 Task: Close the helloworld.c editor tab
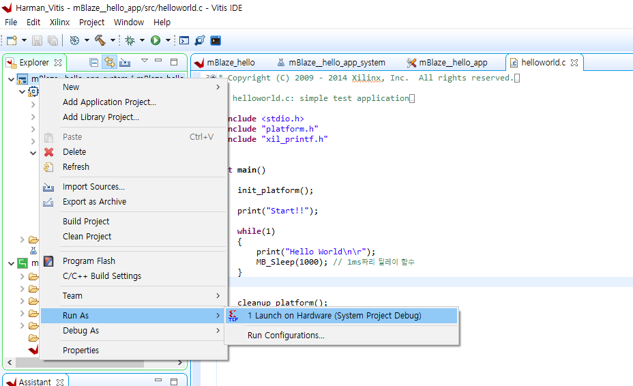(x=574, y=63)
